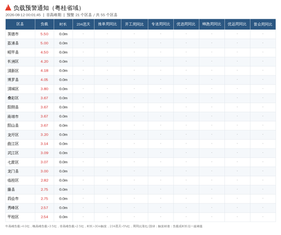Click the red warning triangle icon
Image resolution: width=281 pixels, height=235 pixels.
(x=8, y=8)
